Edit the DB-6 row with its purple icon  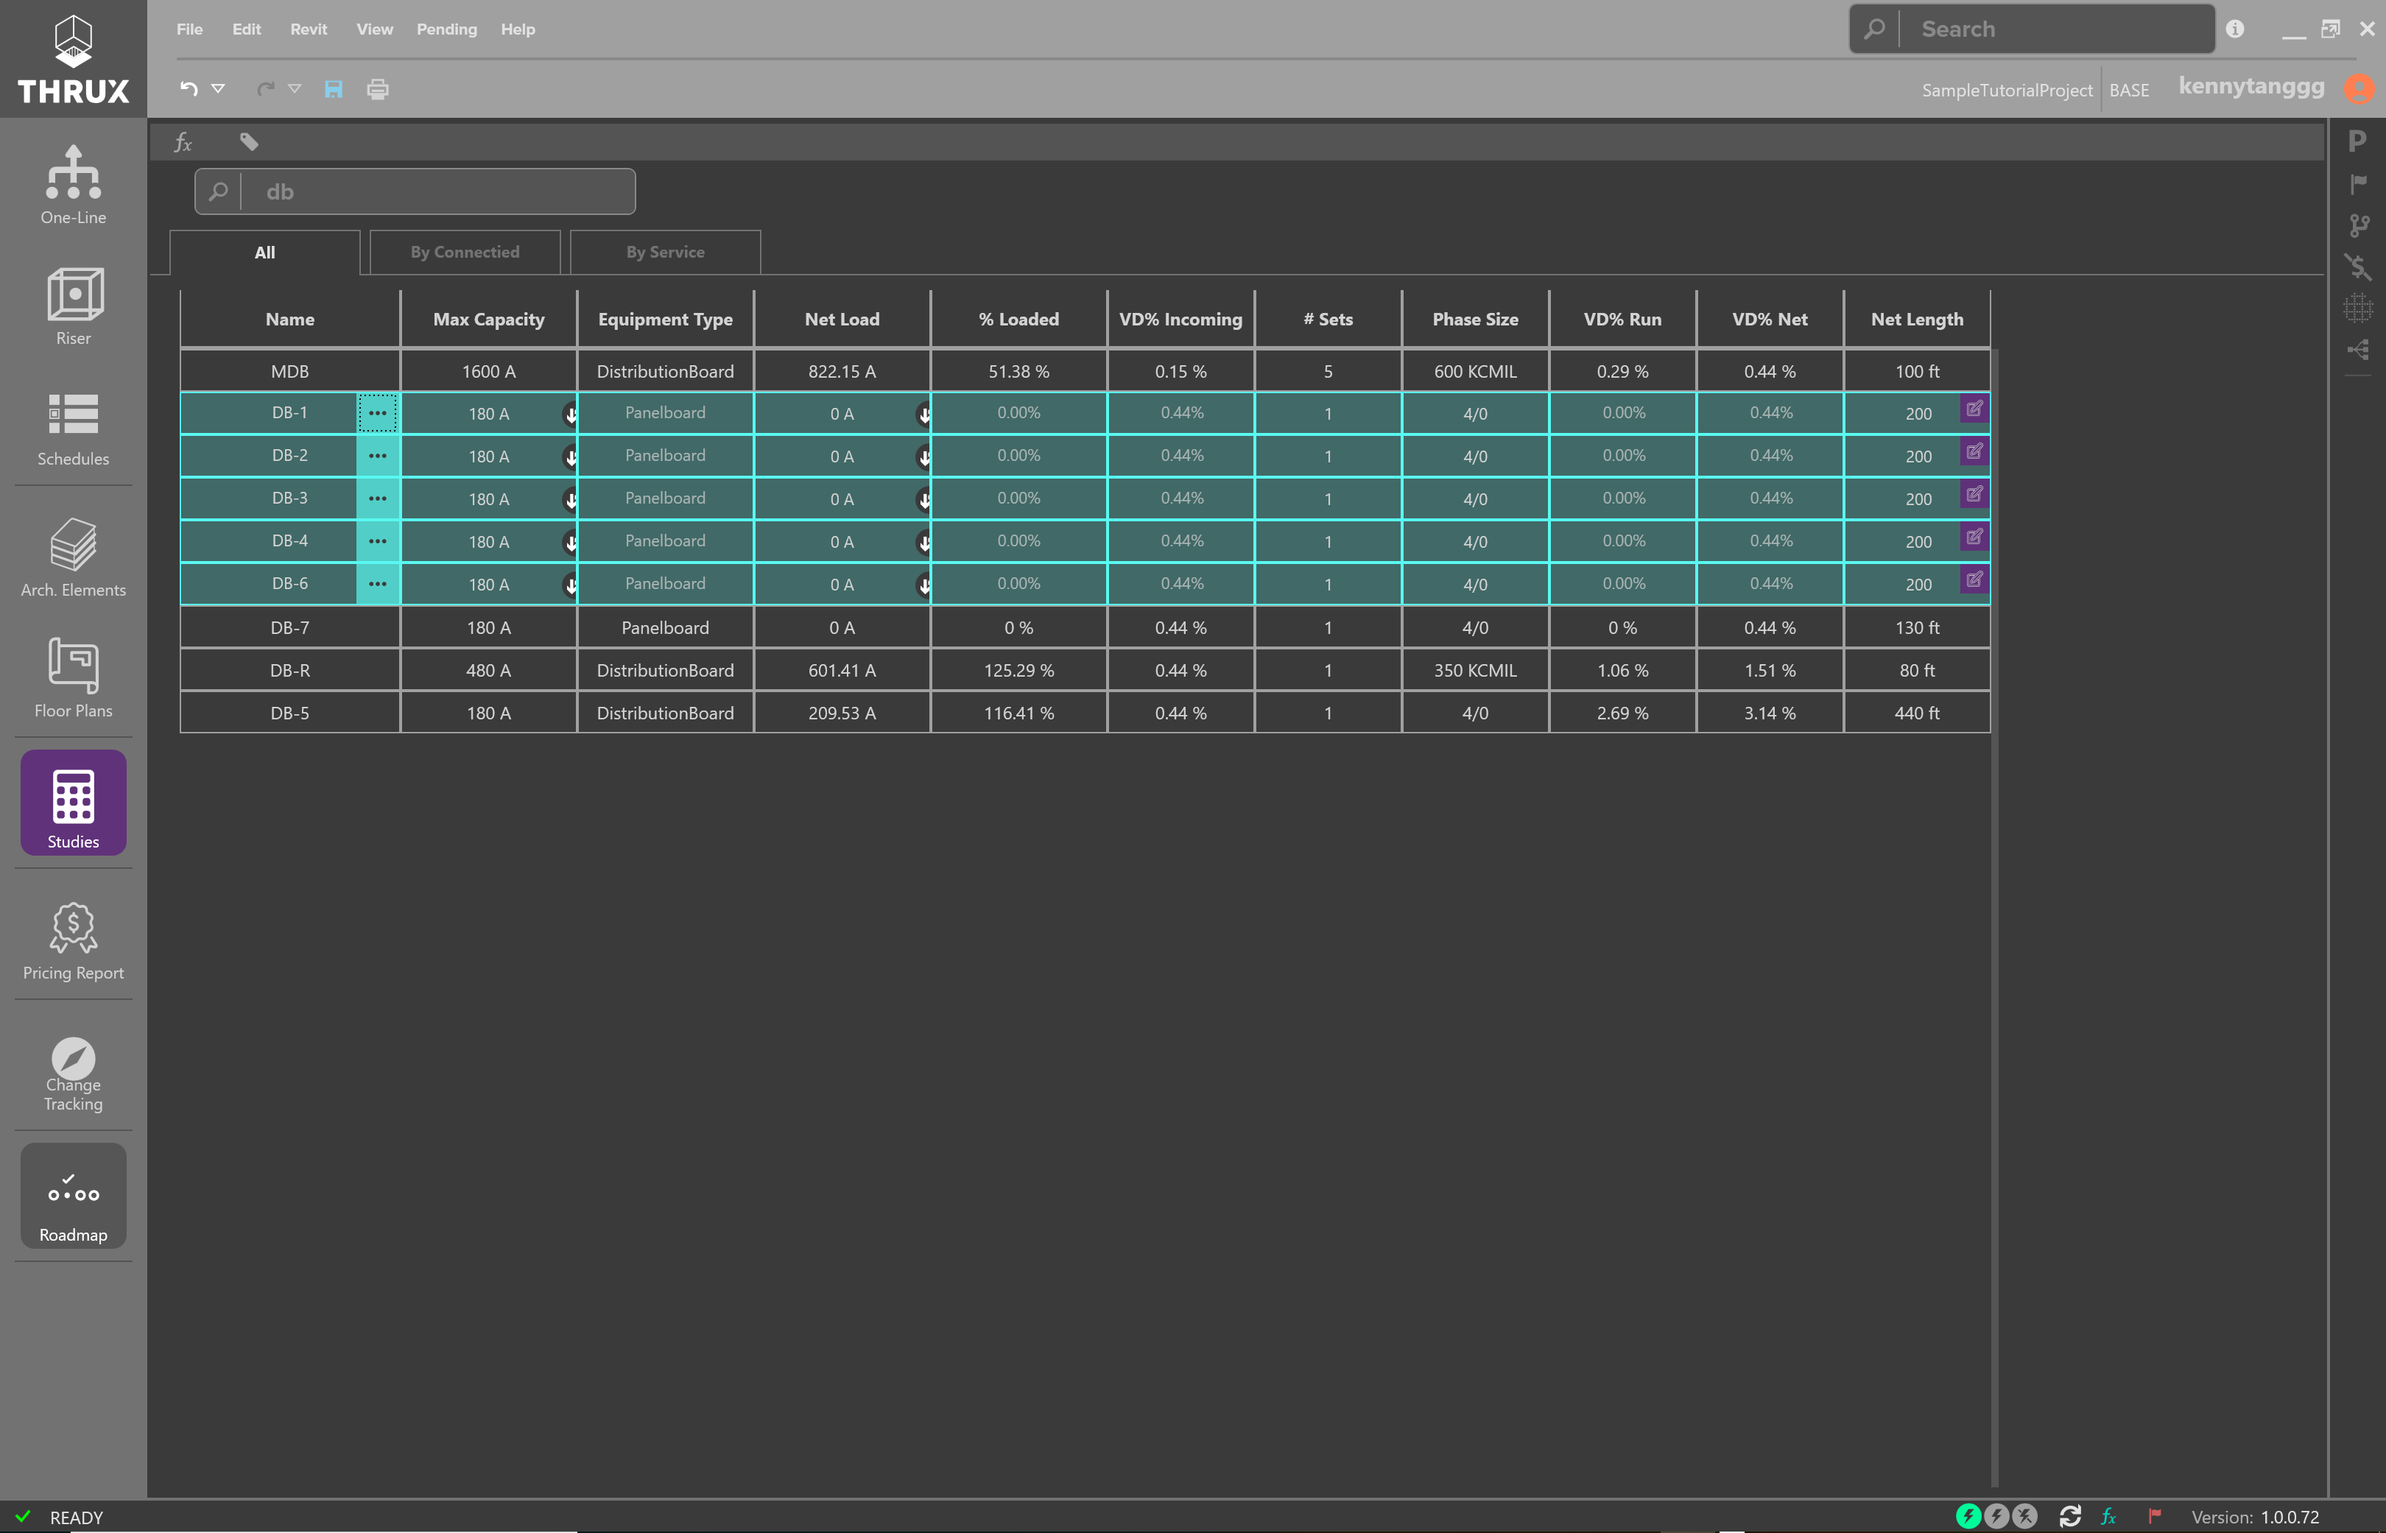(x=1974, y=579)
